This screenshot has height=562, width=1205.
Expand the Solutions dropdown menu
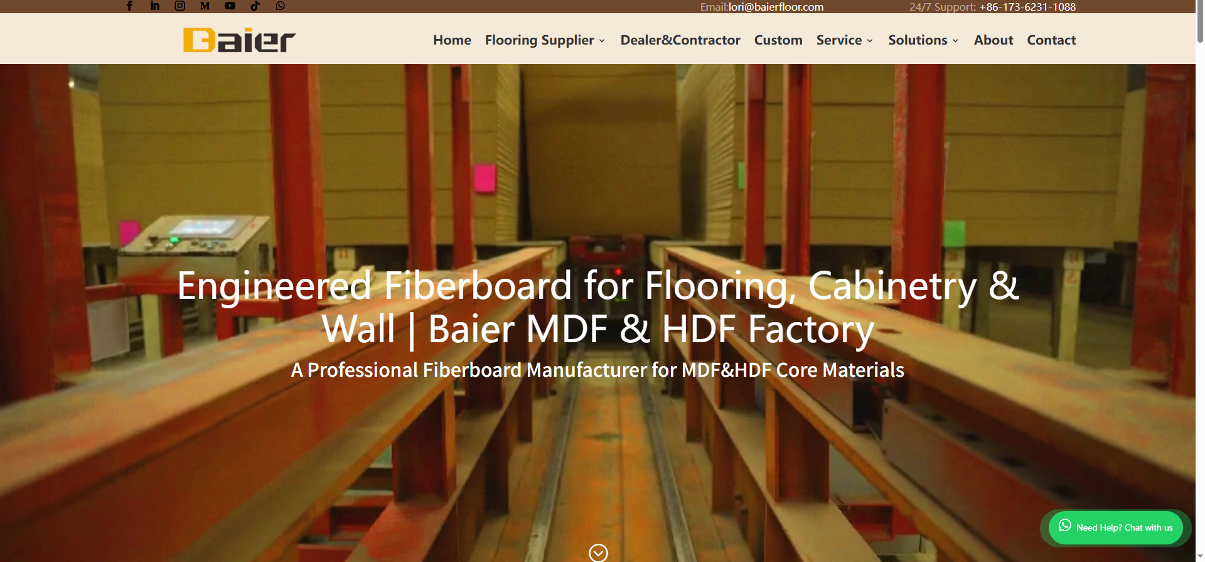pyautogui.click(x=923, y=40)
